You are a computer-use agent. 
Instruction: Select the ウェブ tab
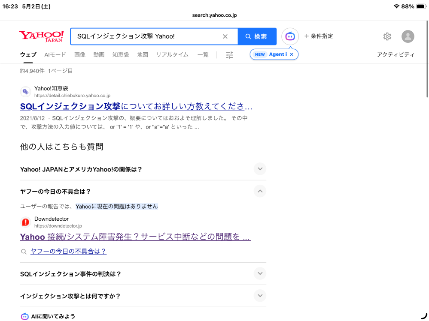28,54
